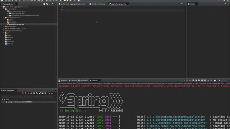The height and width of the screenshot is (129, 230).
Task: Select mvnw.cmd file in Package Explorer
Action: [10, 42]
